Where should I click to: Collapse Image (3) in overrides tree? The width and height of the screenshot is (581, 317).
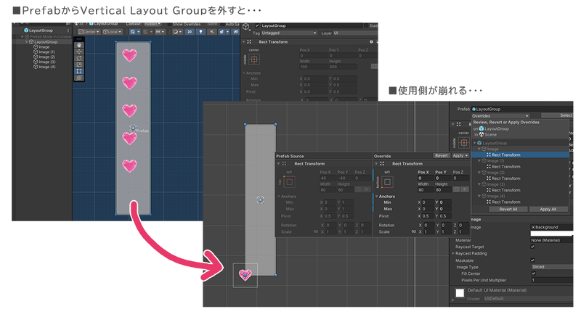(479, 184)
